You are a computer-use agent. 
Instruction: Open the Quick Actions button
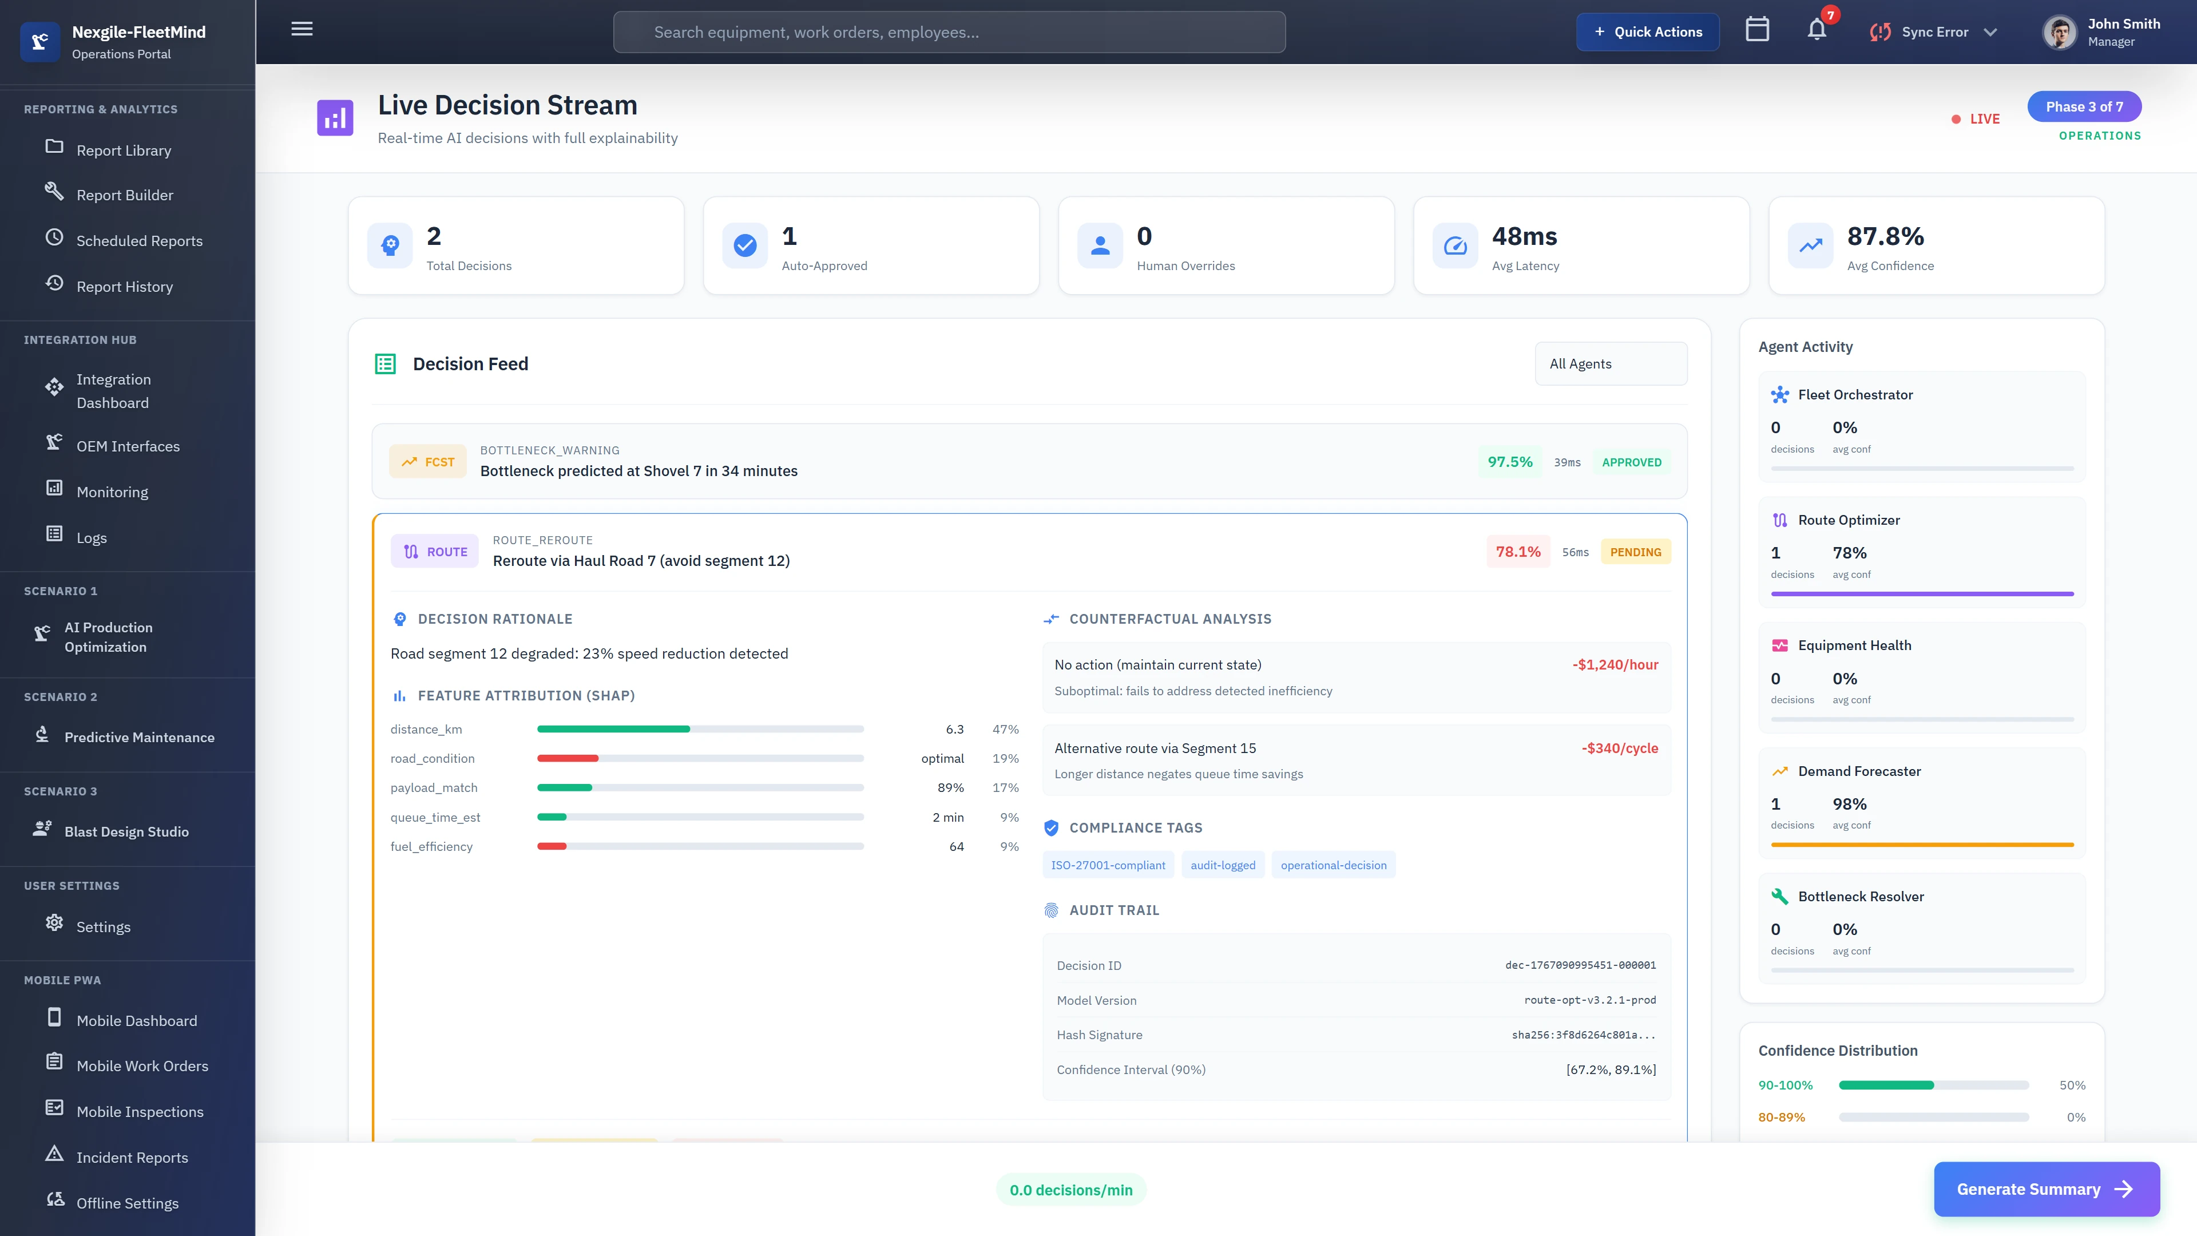[x=1647, y=31]
